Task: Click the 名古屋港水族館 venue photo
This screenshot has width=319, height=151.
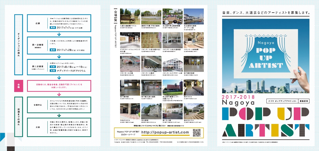Action: (x=194, y=16)
